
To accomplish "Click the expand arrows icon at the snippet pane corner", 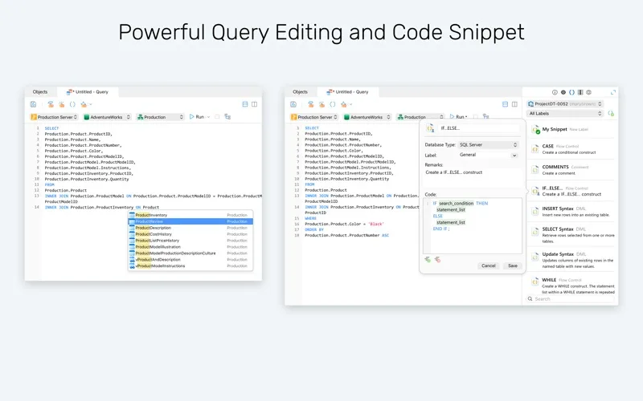I will [613, 92].
